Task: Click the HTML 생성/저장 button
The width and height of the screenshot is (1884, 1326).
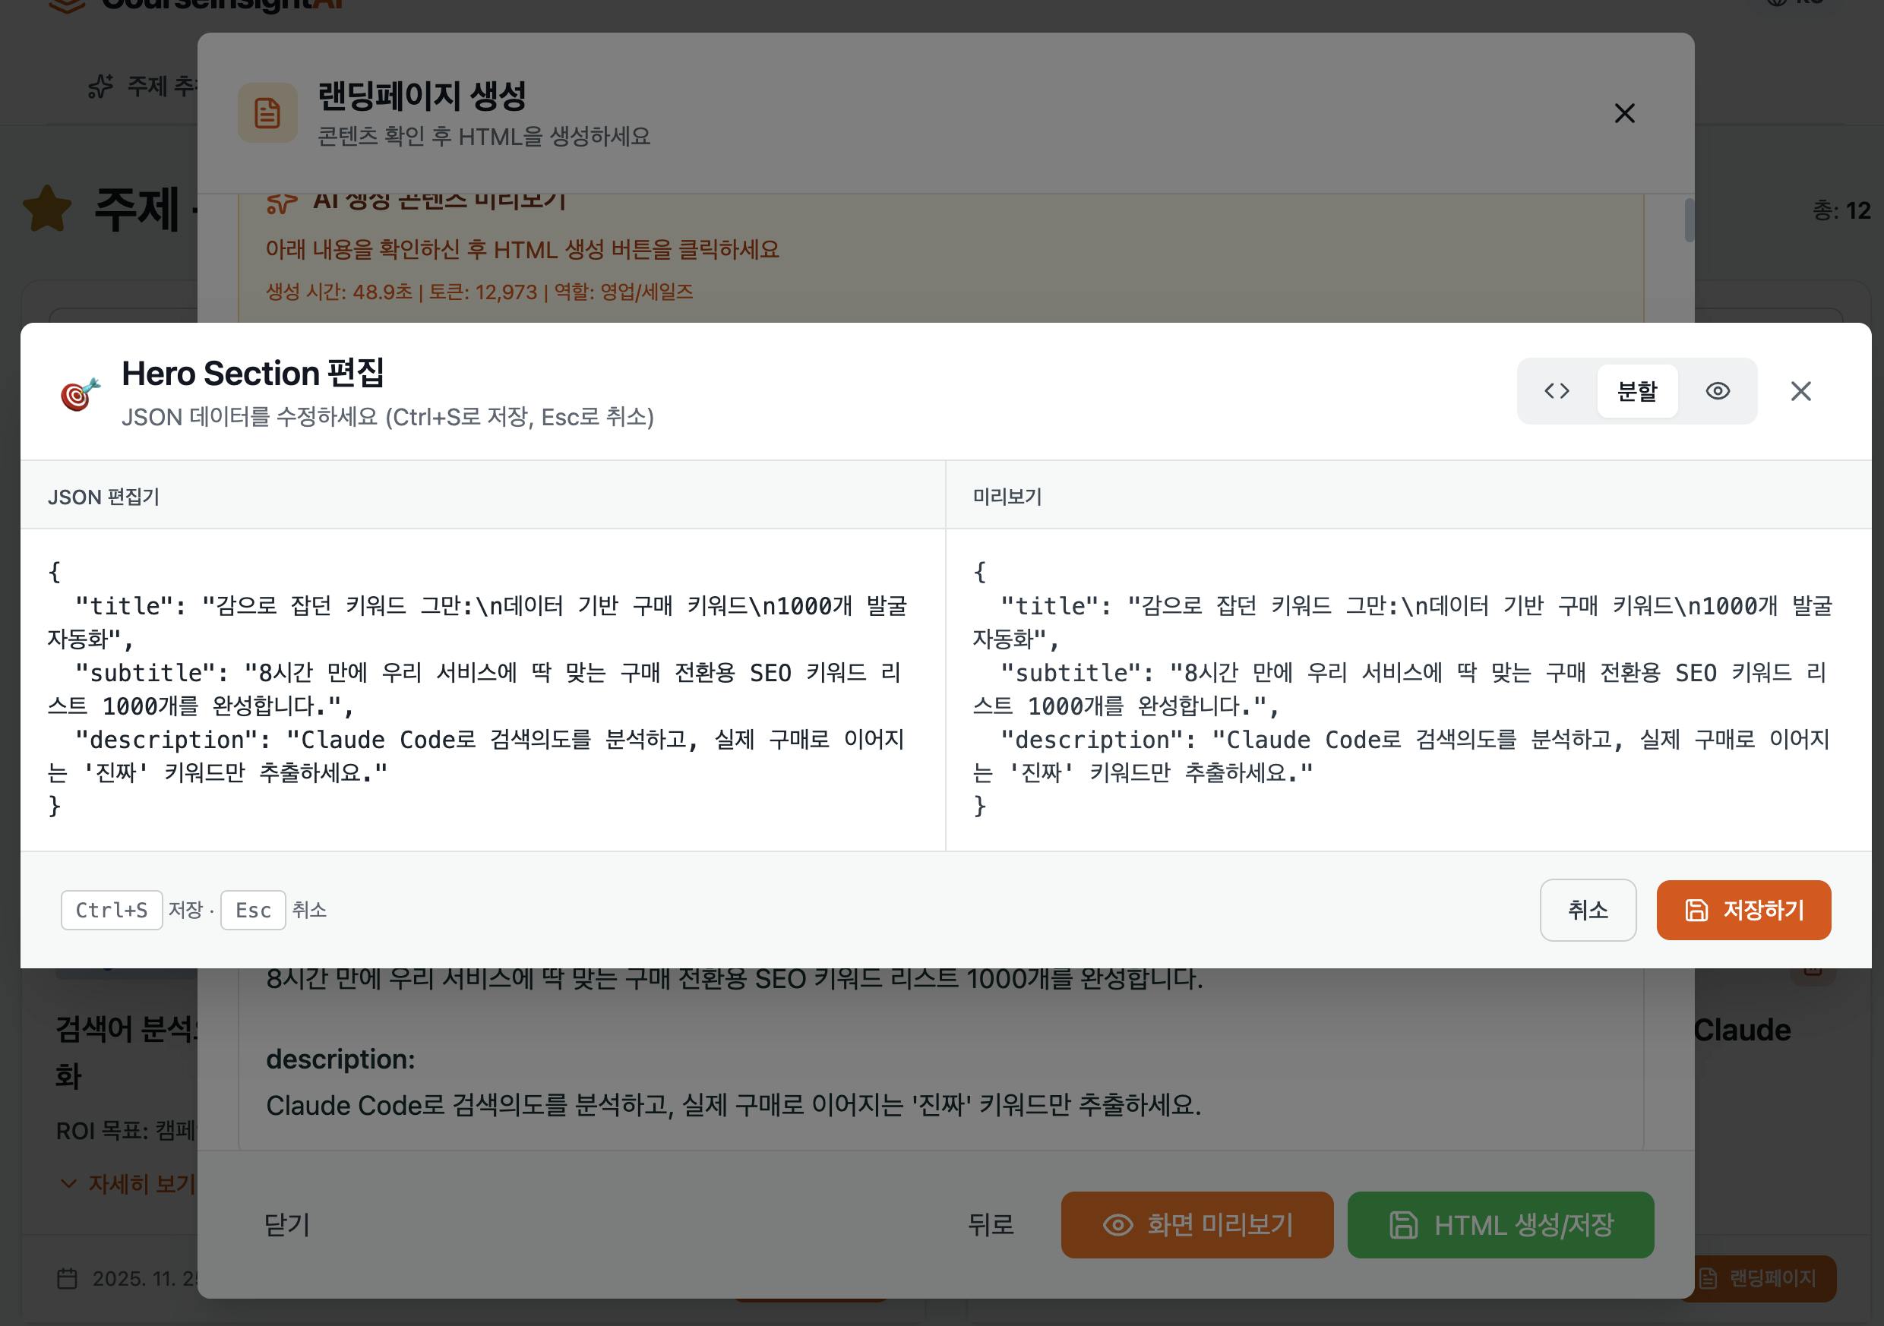Action: click(x=1500, y=1225)
